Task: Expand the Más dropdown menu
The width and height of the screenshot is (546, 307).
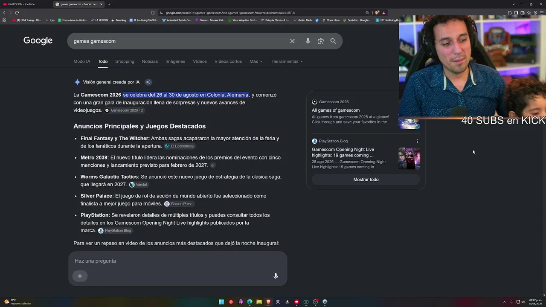Action: point(256,61)
